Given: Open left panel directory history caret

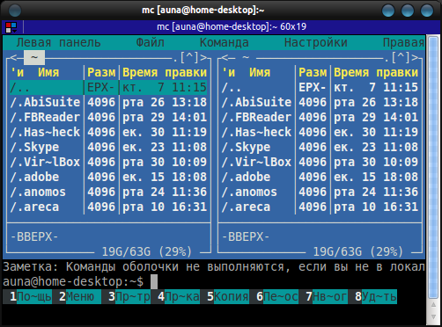Looking at the screenshot, I should (189, 57).
